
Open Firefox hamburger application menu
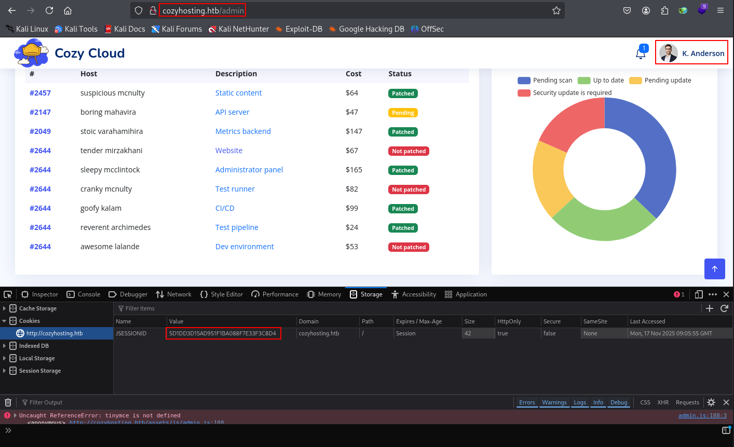721,10
